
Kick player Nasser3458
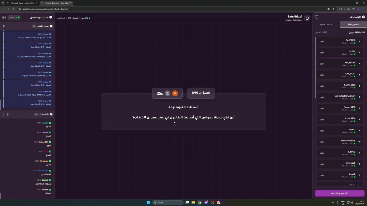coord(322,108)
